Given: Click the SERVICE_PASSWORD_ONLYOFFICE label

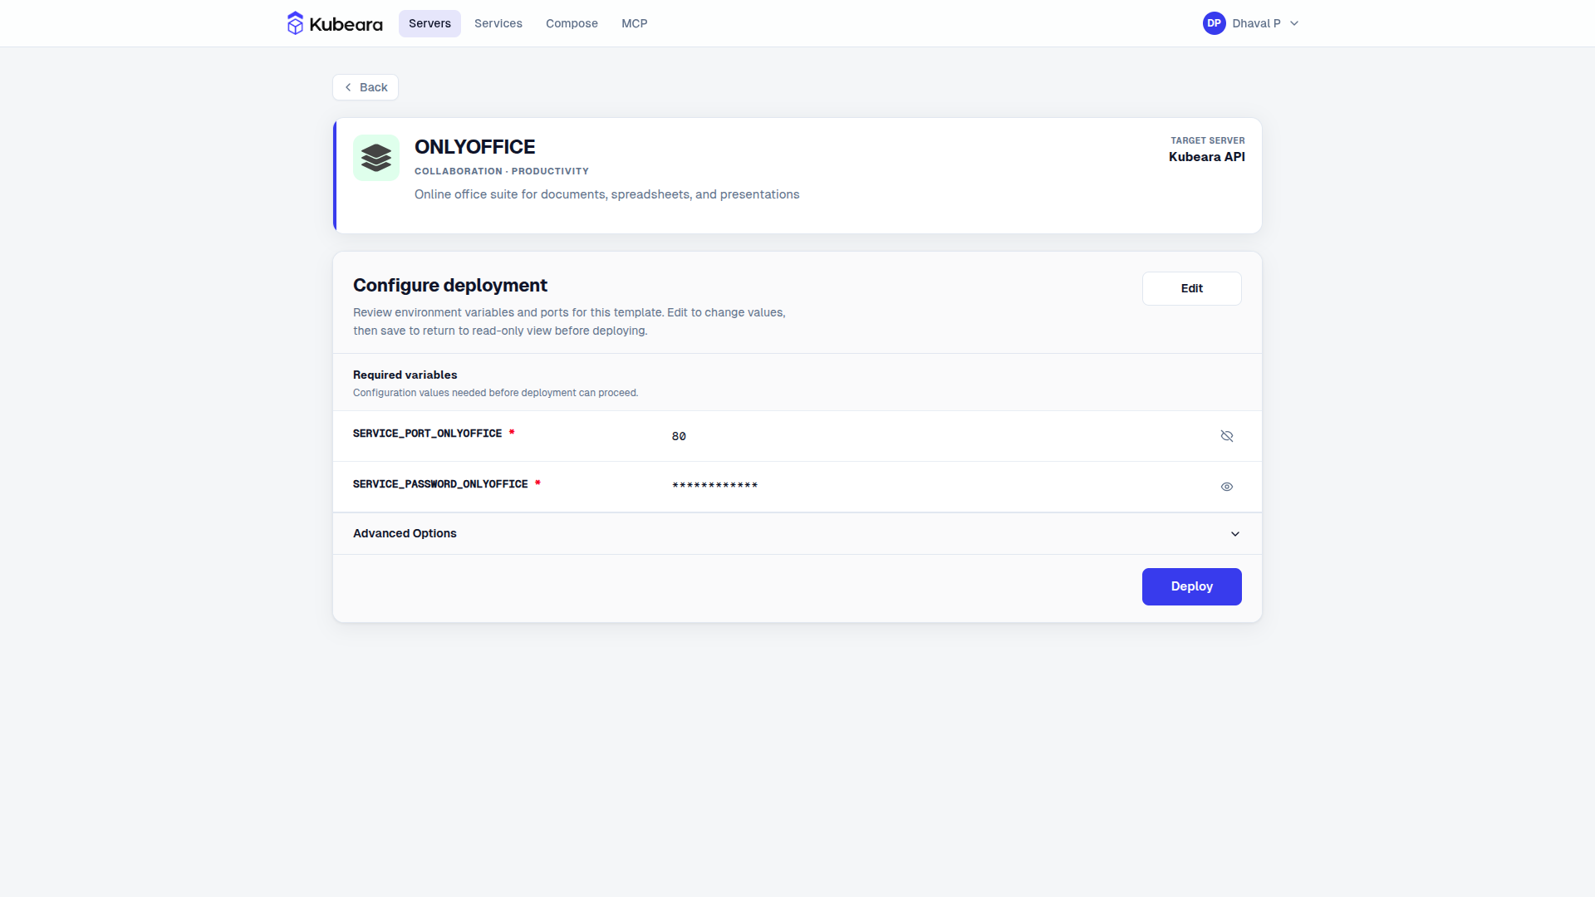Looking at the screenshot, I should click(x=440, y=484).
